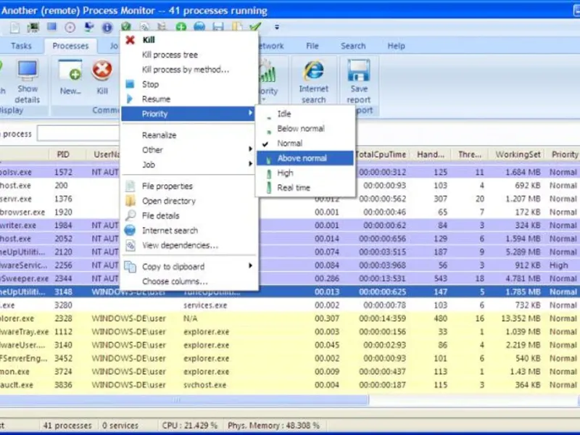
Task: Set priority to High
Action: 305,173
